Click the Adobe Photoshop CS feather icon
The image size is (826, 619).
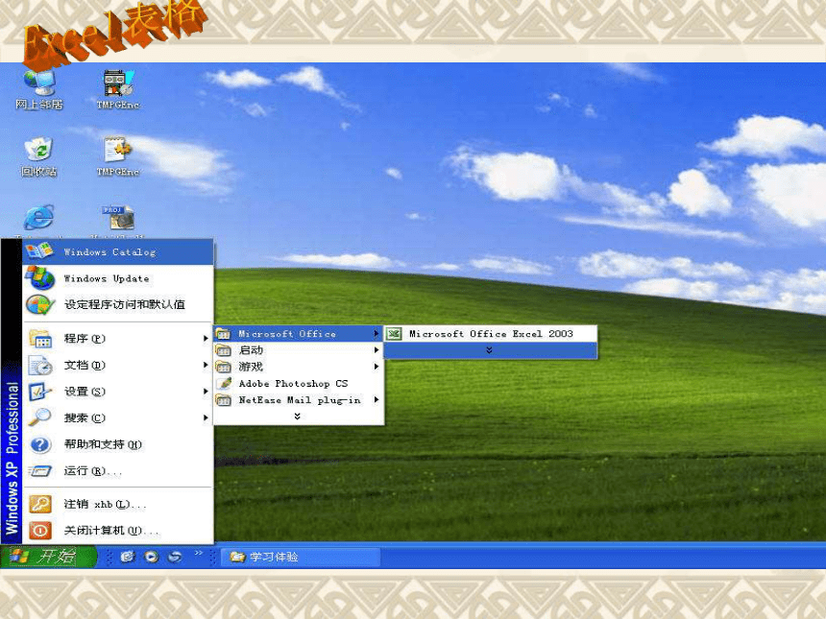[224, 383]
